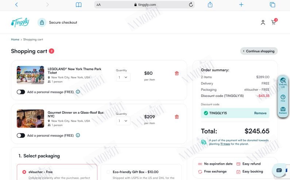Click the Easy refund icon
Screen dimensions: 290x180
(x=239, y=164)
